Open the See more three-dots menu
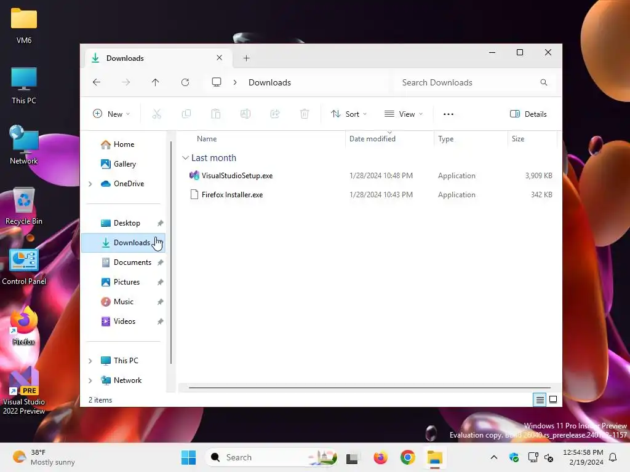This screenshot has height=472, width=630. tap(449, 114)
